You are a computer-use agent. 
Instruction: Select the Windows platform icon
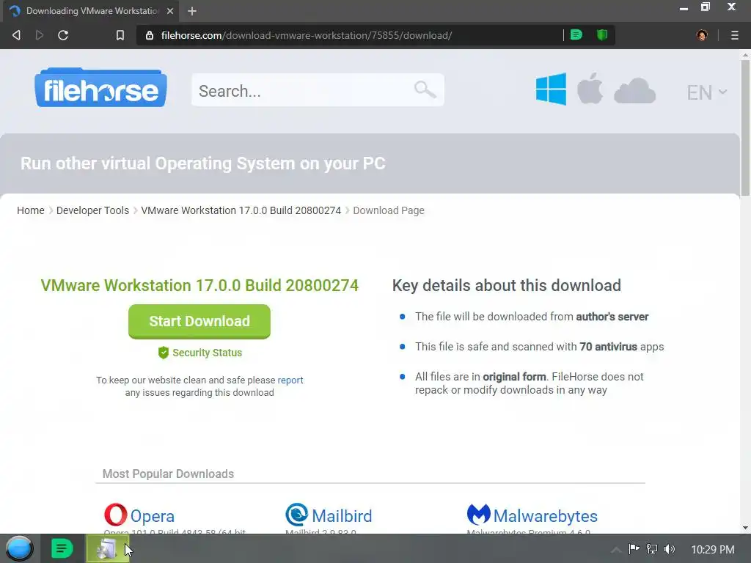tap(551, 89)
